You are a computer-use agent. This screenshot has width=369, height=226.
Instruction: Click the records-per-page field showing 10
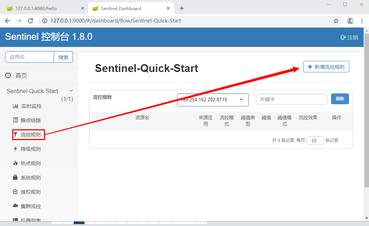point(315,140)
